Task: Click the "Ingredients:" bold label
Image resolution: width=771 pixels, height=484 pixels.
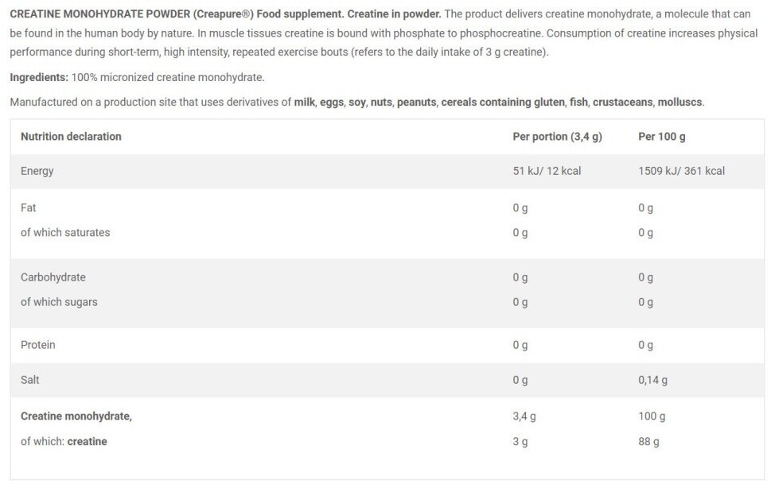Action: coord(39,77)
